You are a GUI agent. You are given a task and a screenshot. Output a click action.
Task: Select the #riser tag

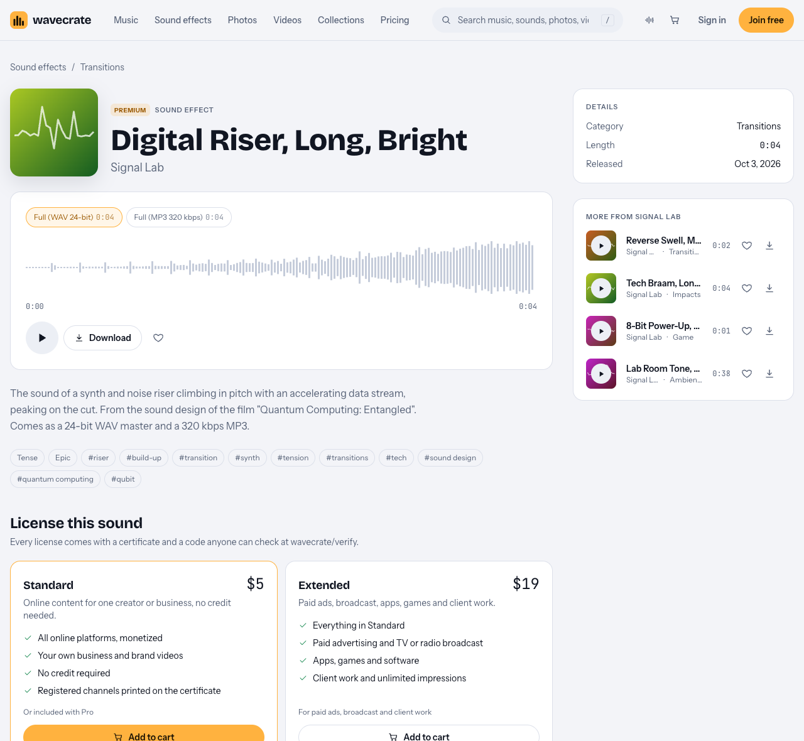pyautogui.click(x=99, y=458)
